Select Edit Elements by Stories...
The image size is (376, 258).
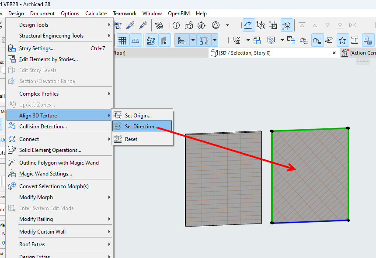coord(59,59)
